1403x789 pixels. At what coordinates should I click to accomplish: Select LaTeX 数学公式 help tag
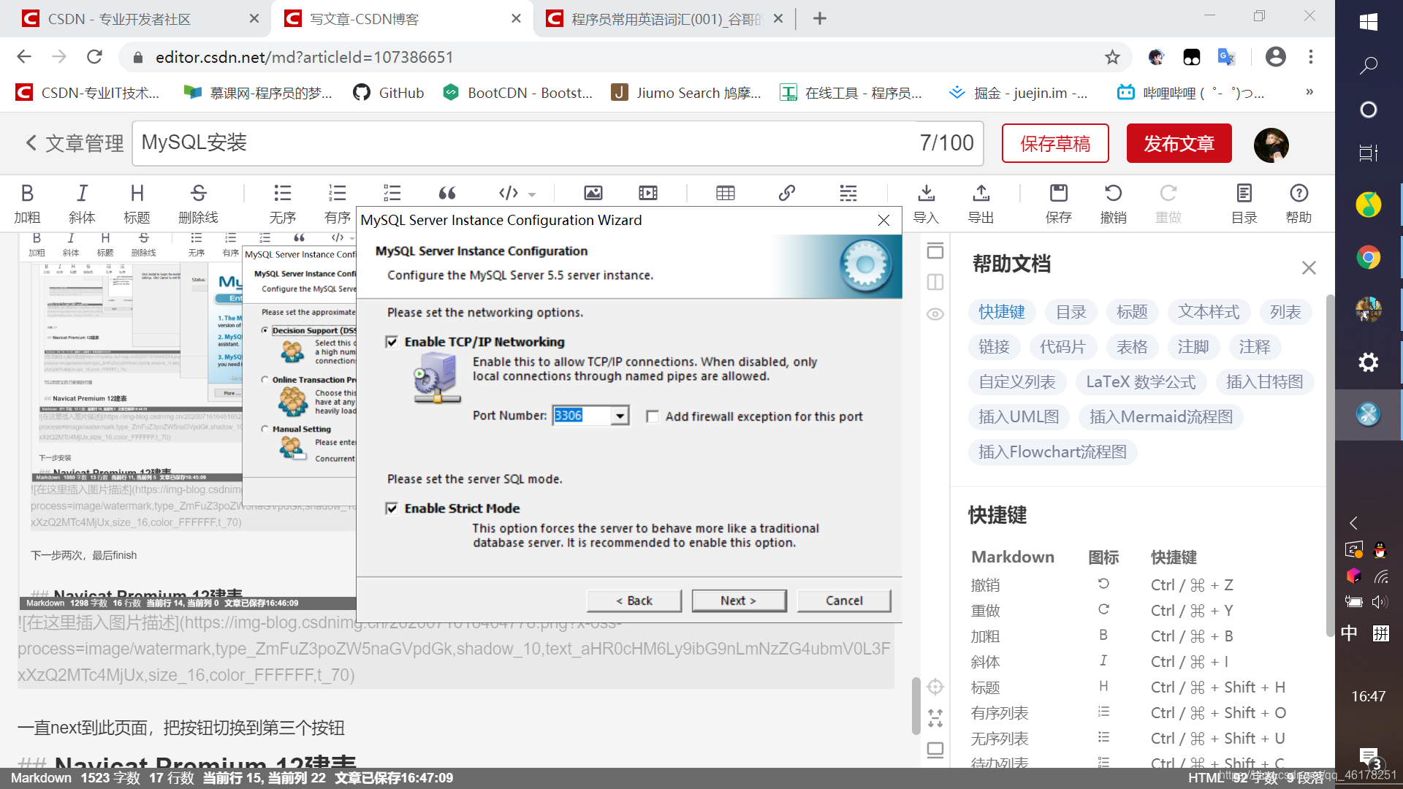tap(1141, 382)
